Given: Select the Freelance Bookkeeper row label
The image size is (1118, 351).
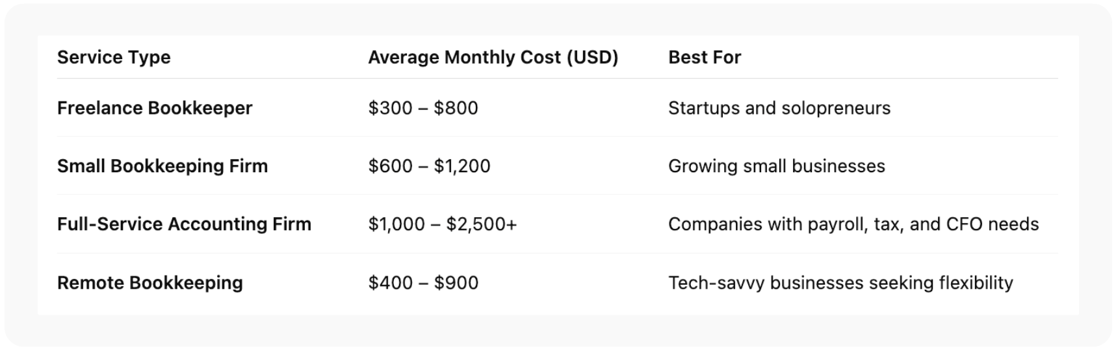Looking at the screenshot, I should 154,108.
